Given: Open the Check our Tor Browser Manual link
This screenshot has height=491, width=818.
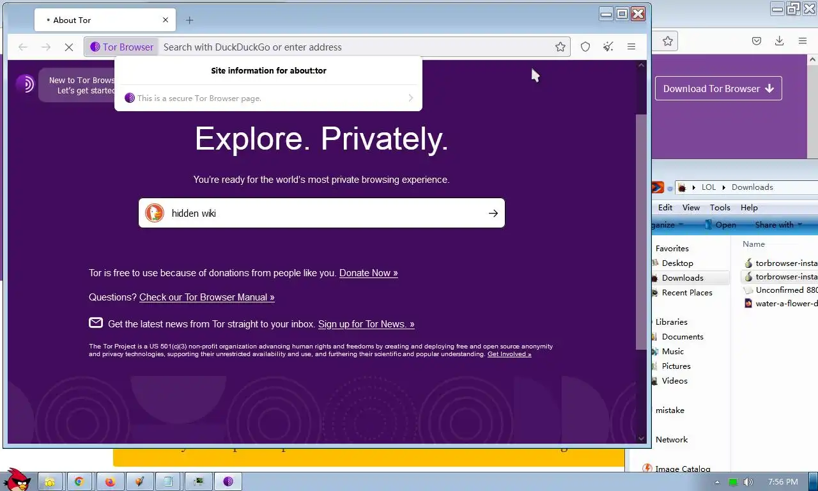Looking at the screenshot, I should pos(207,297).
